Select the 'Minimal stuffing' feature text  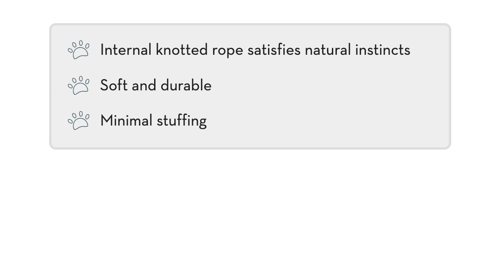(x=153, y=121)
